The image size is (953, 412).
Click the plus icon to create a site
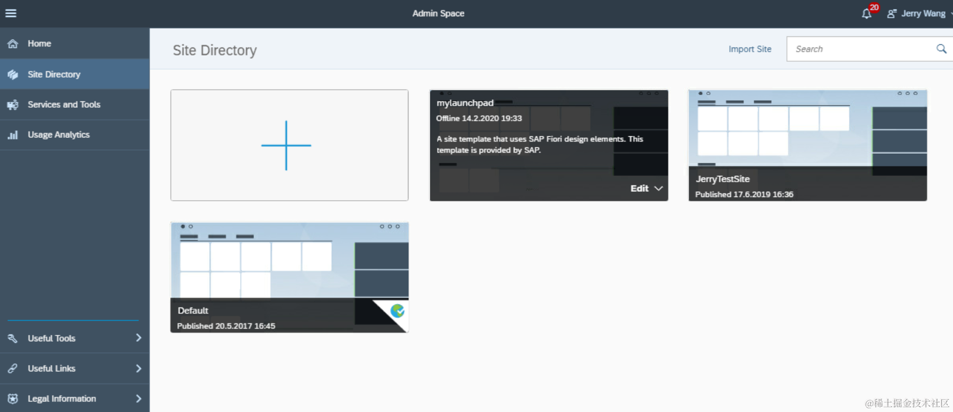point(286,145)
